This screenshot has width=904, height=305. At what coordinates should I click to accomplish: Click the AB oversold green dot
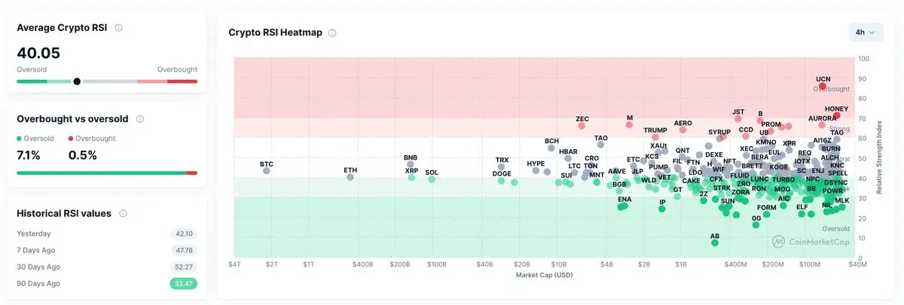(715, 242)
